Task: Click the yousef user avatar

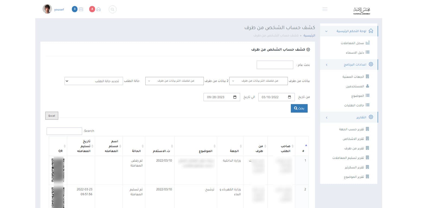Action: 47,9
